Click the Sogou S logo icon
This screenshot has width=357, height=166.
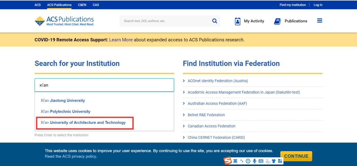pyautogui.click(x=228, y=161)
